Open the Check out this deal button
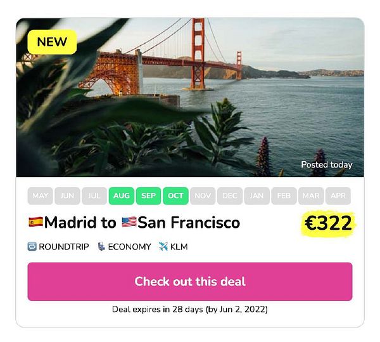 pyautogui.click(x=190, y=282)
